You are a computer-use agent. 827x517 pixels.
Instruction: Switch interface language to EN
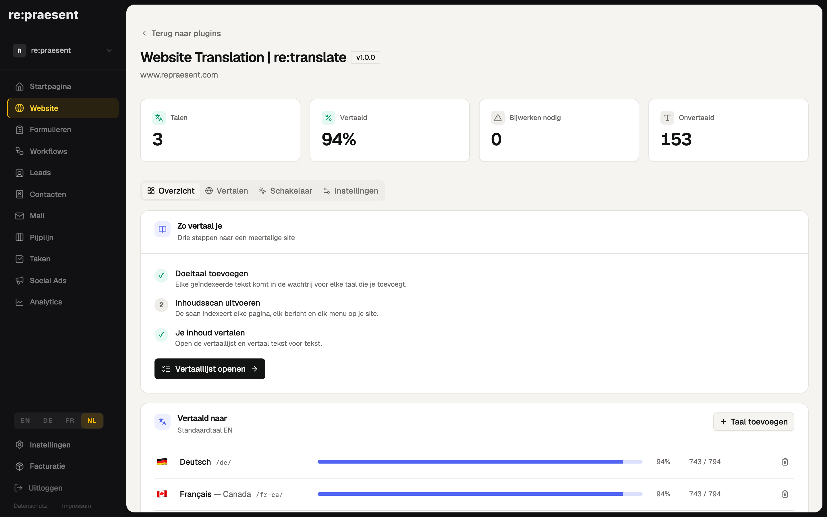click(25, 420)
